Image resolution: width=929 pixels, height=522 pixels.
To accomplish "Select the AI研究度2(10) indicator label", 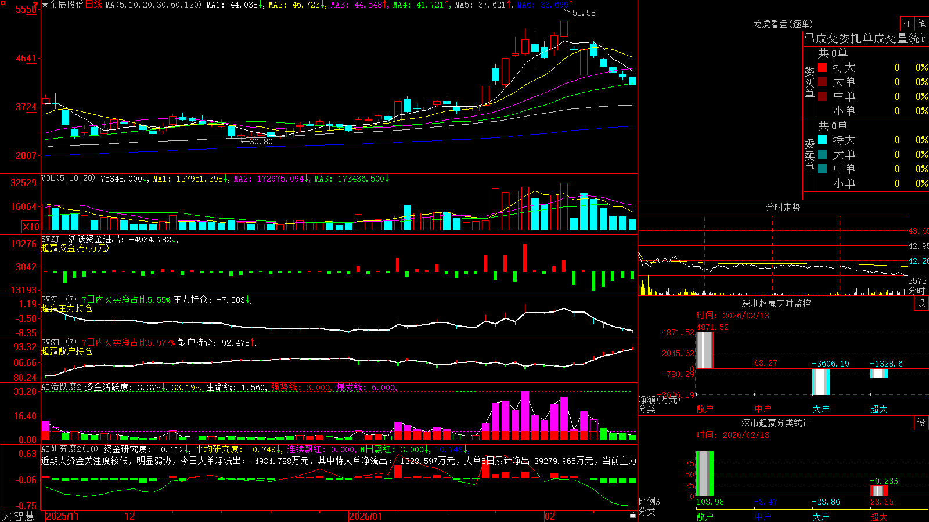I will 70,449.
